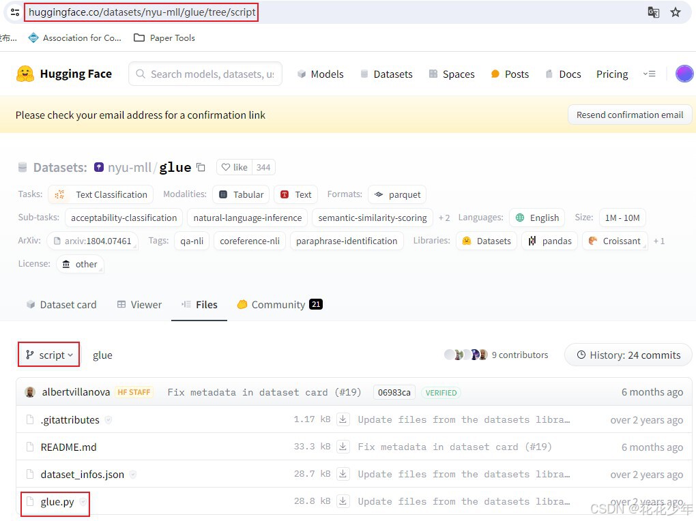Click the dataset_infos.json safety check icon

(133, 475)
